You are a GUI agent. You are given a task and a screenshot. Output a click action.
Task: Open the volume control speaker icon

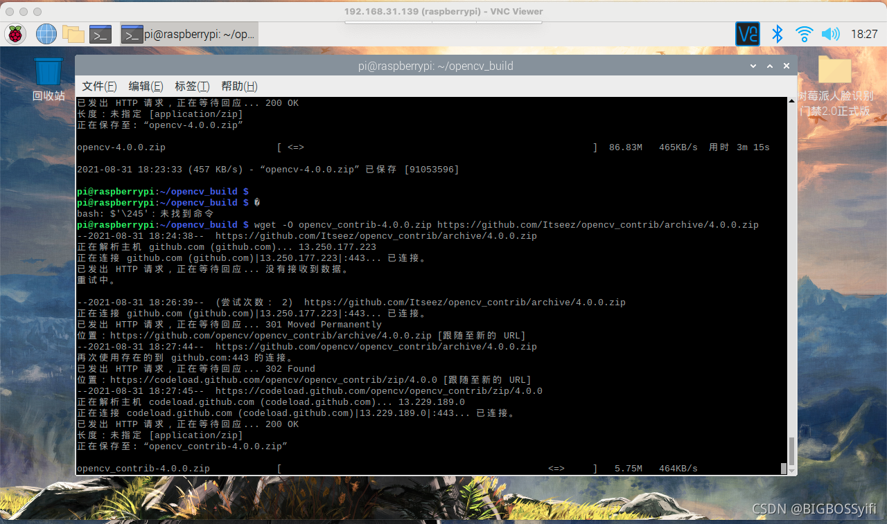[830, 34]
